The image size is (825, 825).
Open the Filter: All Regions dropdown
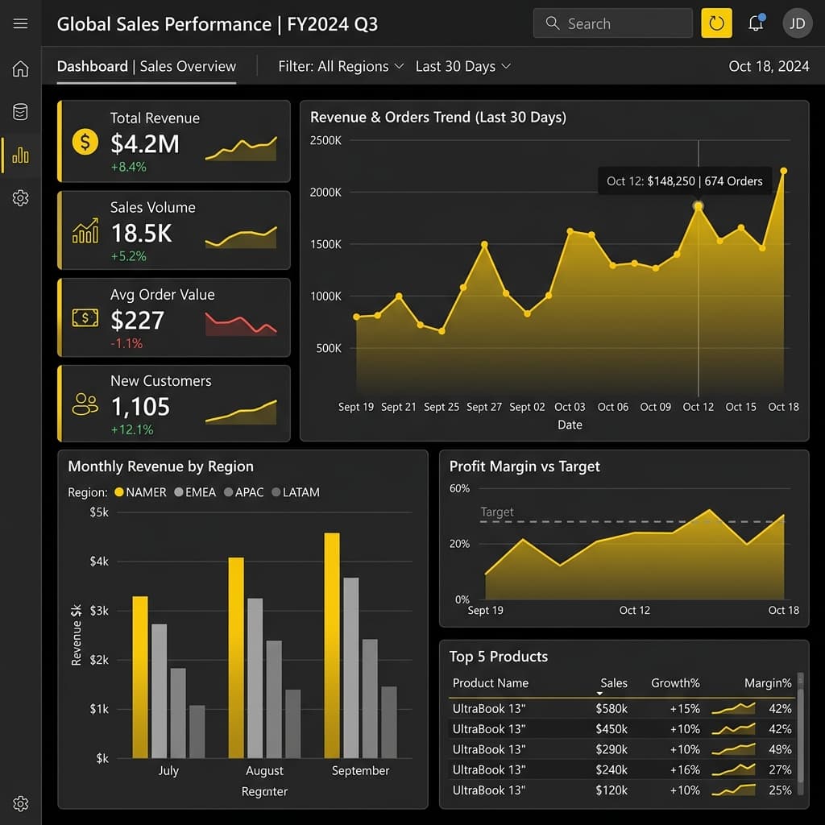[x=341, y=66]
